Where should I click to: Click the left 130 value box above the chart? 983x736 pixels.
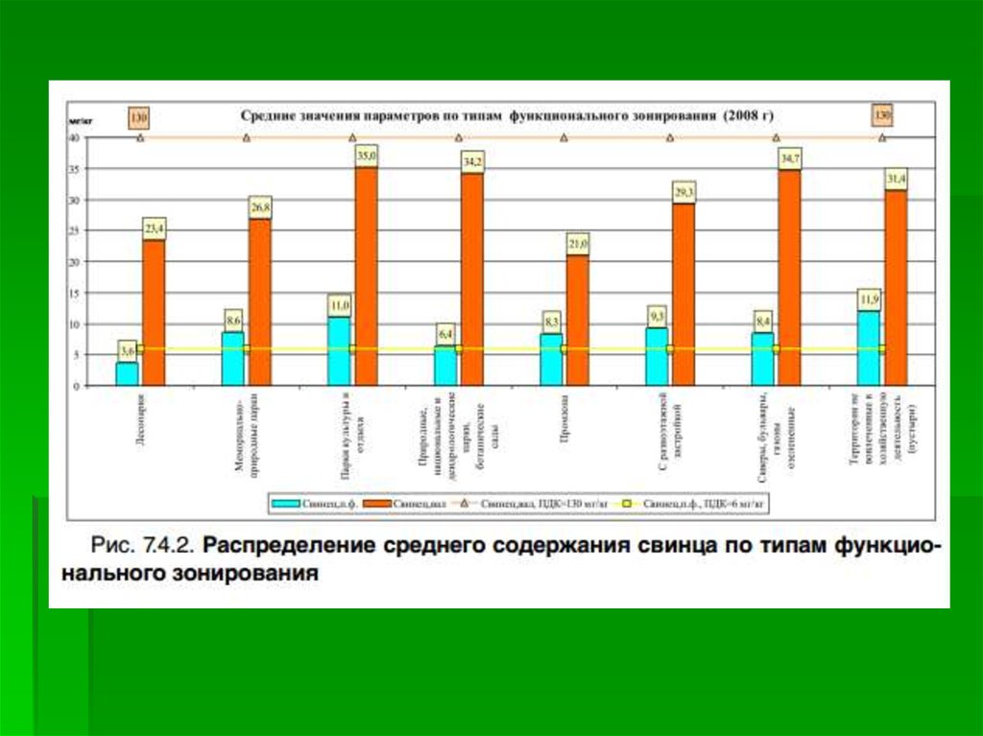(139, 117)
